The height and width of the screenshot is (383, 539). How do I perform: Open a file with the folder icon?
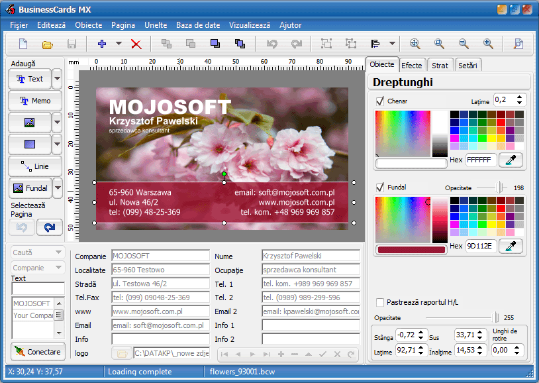[x=48, y=44]
